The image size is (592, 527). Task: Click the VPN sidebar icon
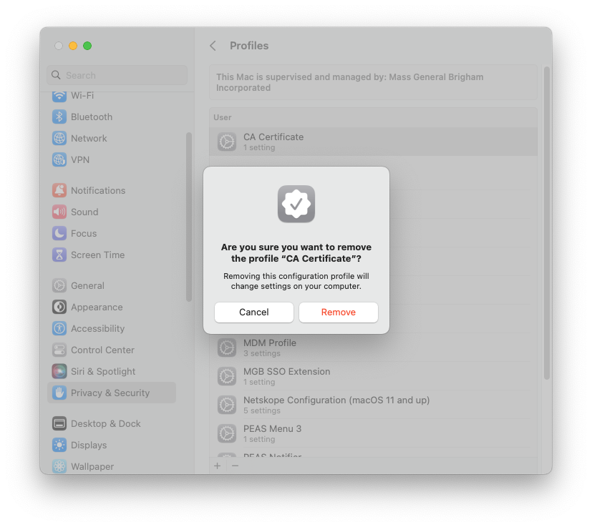point(59,160)
